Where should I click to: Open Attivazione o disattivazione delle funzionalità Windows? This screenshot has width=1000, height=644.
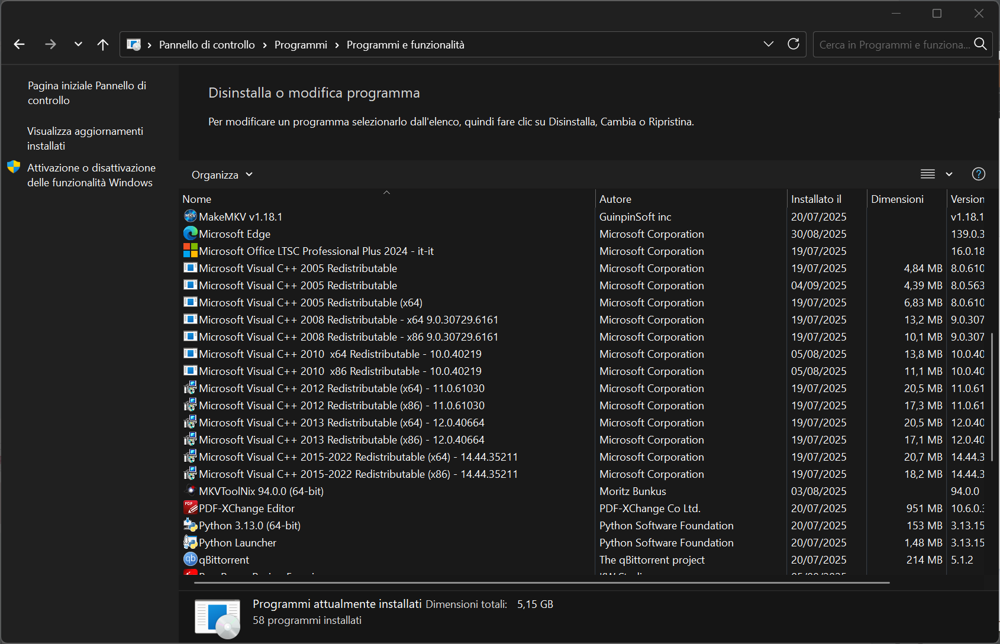tap(91, 175)
